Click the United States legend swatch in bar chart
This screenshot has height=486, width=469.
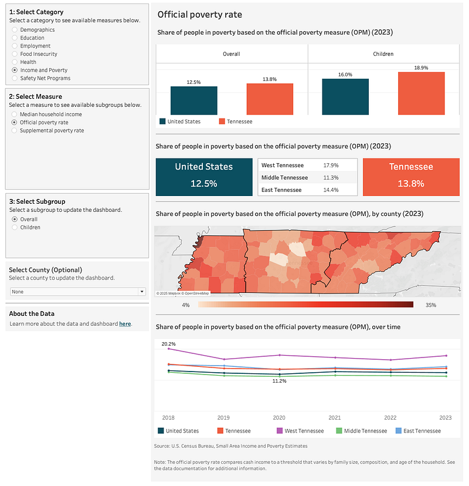162,122
